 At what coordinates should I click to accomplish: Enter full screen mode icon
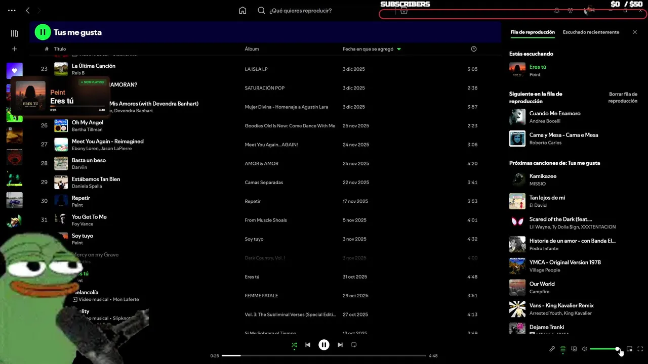tap(640, 349)
